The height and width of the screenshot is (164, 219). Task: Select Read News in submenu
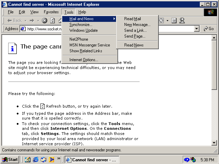[x=138, y=45]
